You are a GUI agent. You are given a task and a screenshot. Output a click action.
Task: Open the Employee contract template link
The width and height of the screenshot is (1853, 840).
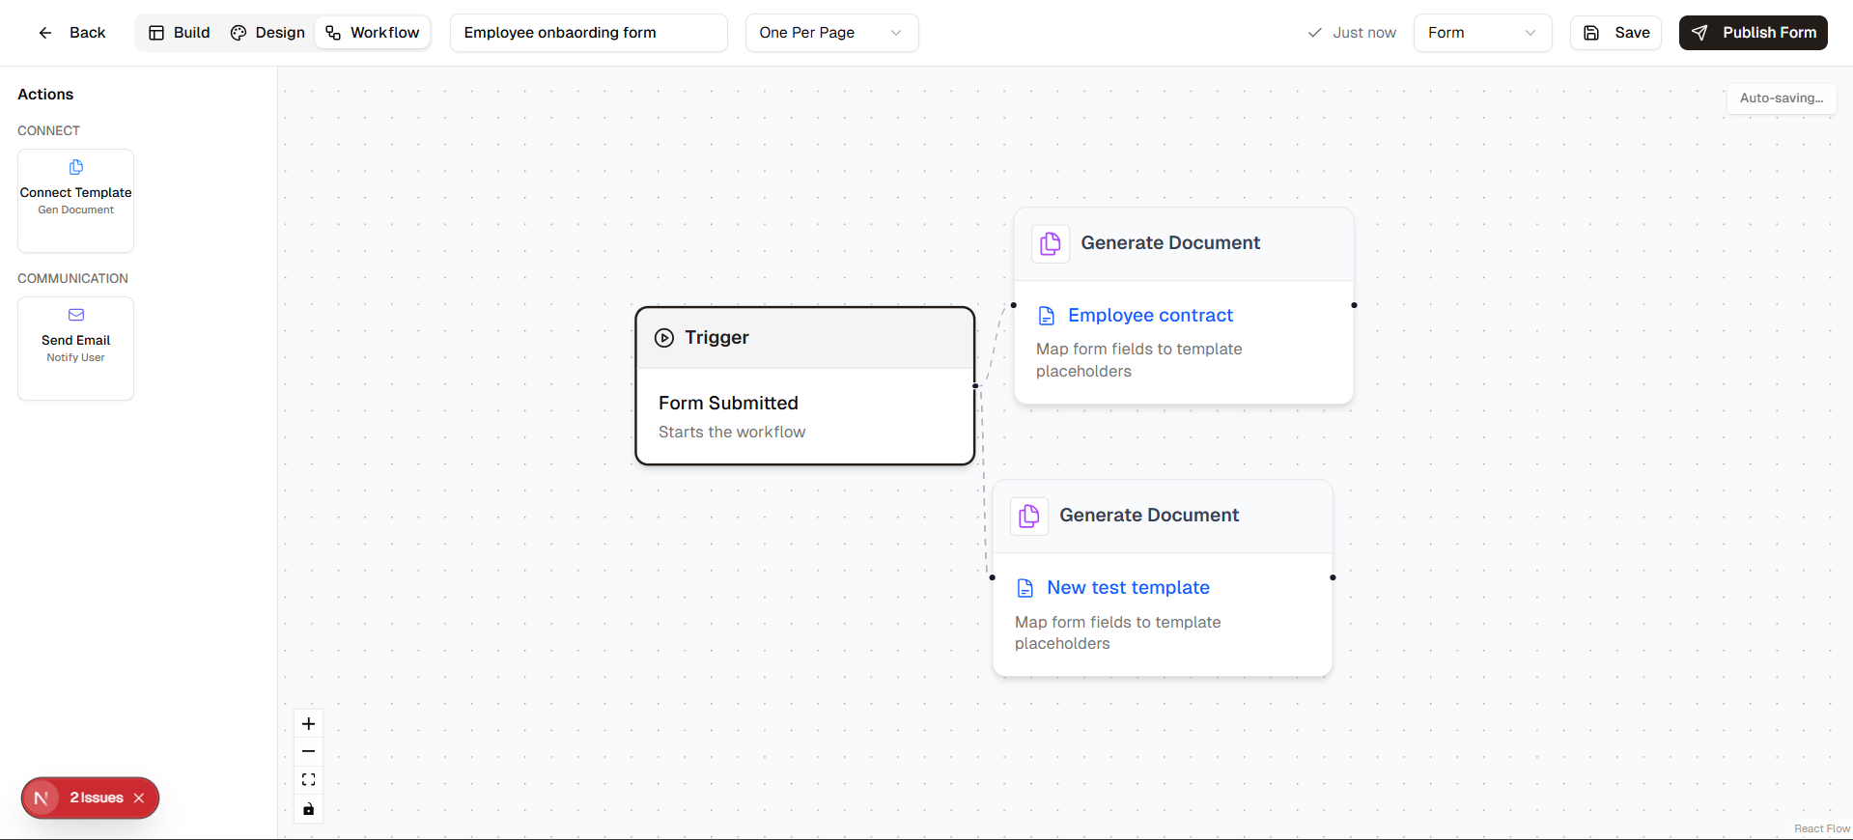(1150, 316)
